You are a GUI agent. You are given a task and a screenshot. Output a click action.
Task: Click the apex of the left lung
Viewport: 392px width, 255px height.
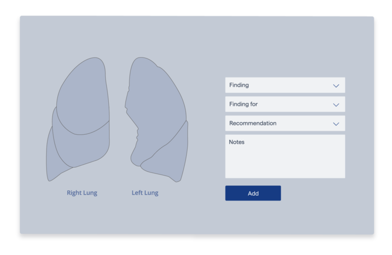click(141, 60)
